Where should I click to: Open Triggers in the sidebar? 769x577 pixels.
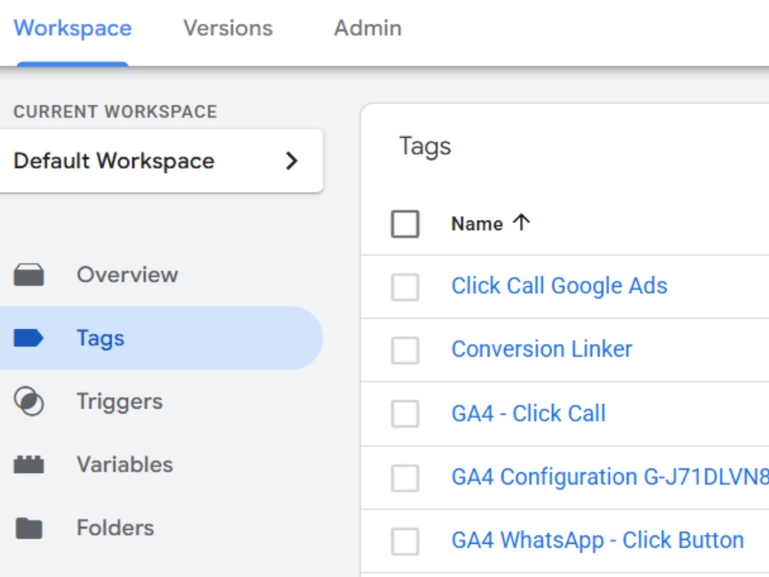pyautogui.click(x=120, y=402)
